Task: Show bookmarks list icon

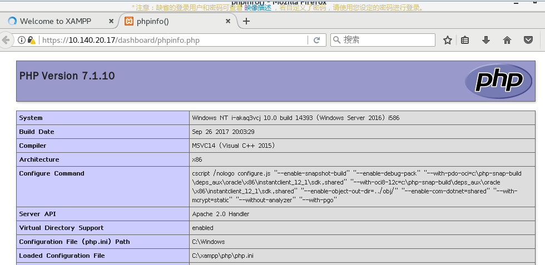Action: coord(465,41)
